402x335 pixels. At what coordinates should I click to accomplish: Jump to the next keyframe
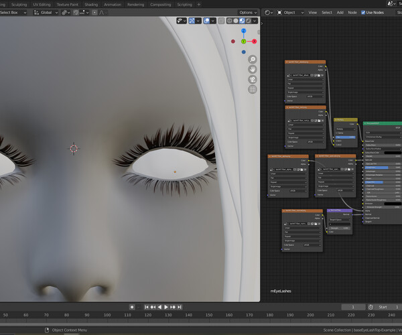[173, 307]
